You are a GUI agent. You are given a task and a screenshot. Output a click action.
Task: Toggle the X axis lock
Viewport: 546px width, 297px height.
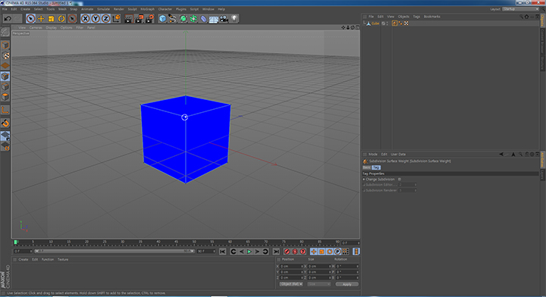pyautogui.click(x=85, y=18)
